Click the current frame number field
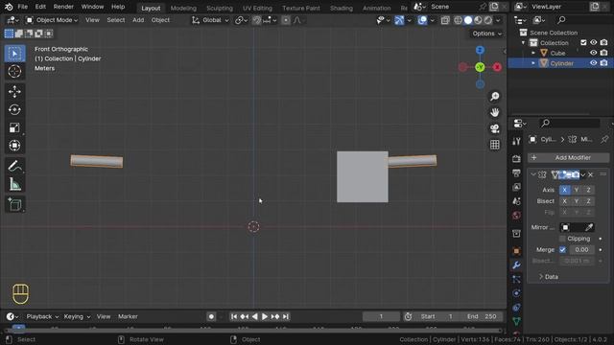Viewport: 614px width, 345px height. [x=381, y=316]
